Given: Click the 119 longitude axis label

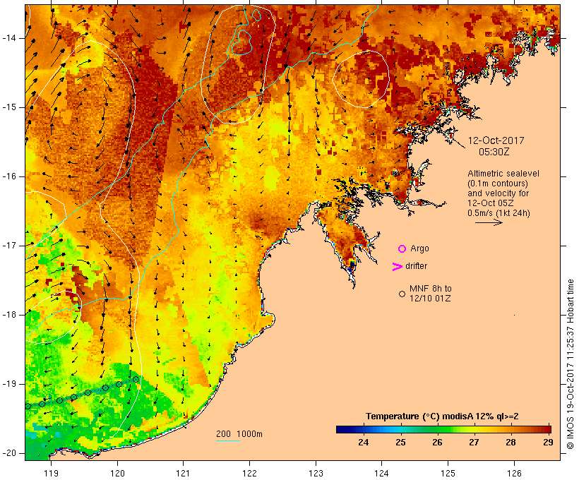Looking at the screenshot, I should pyautogui.click(x=51, y=474).
